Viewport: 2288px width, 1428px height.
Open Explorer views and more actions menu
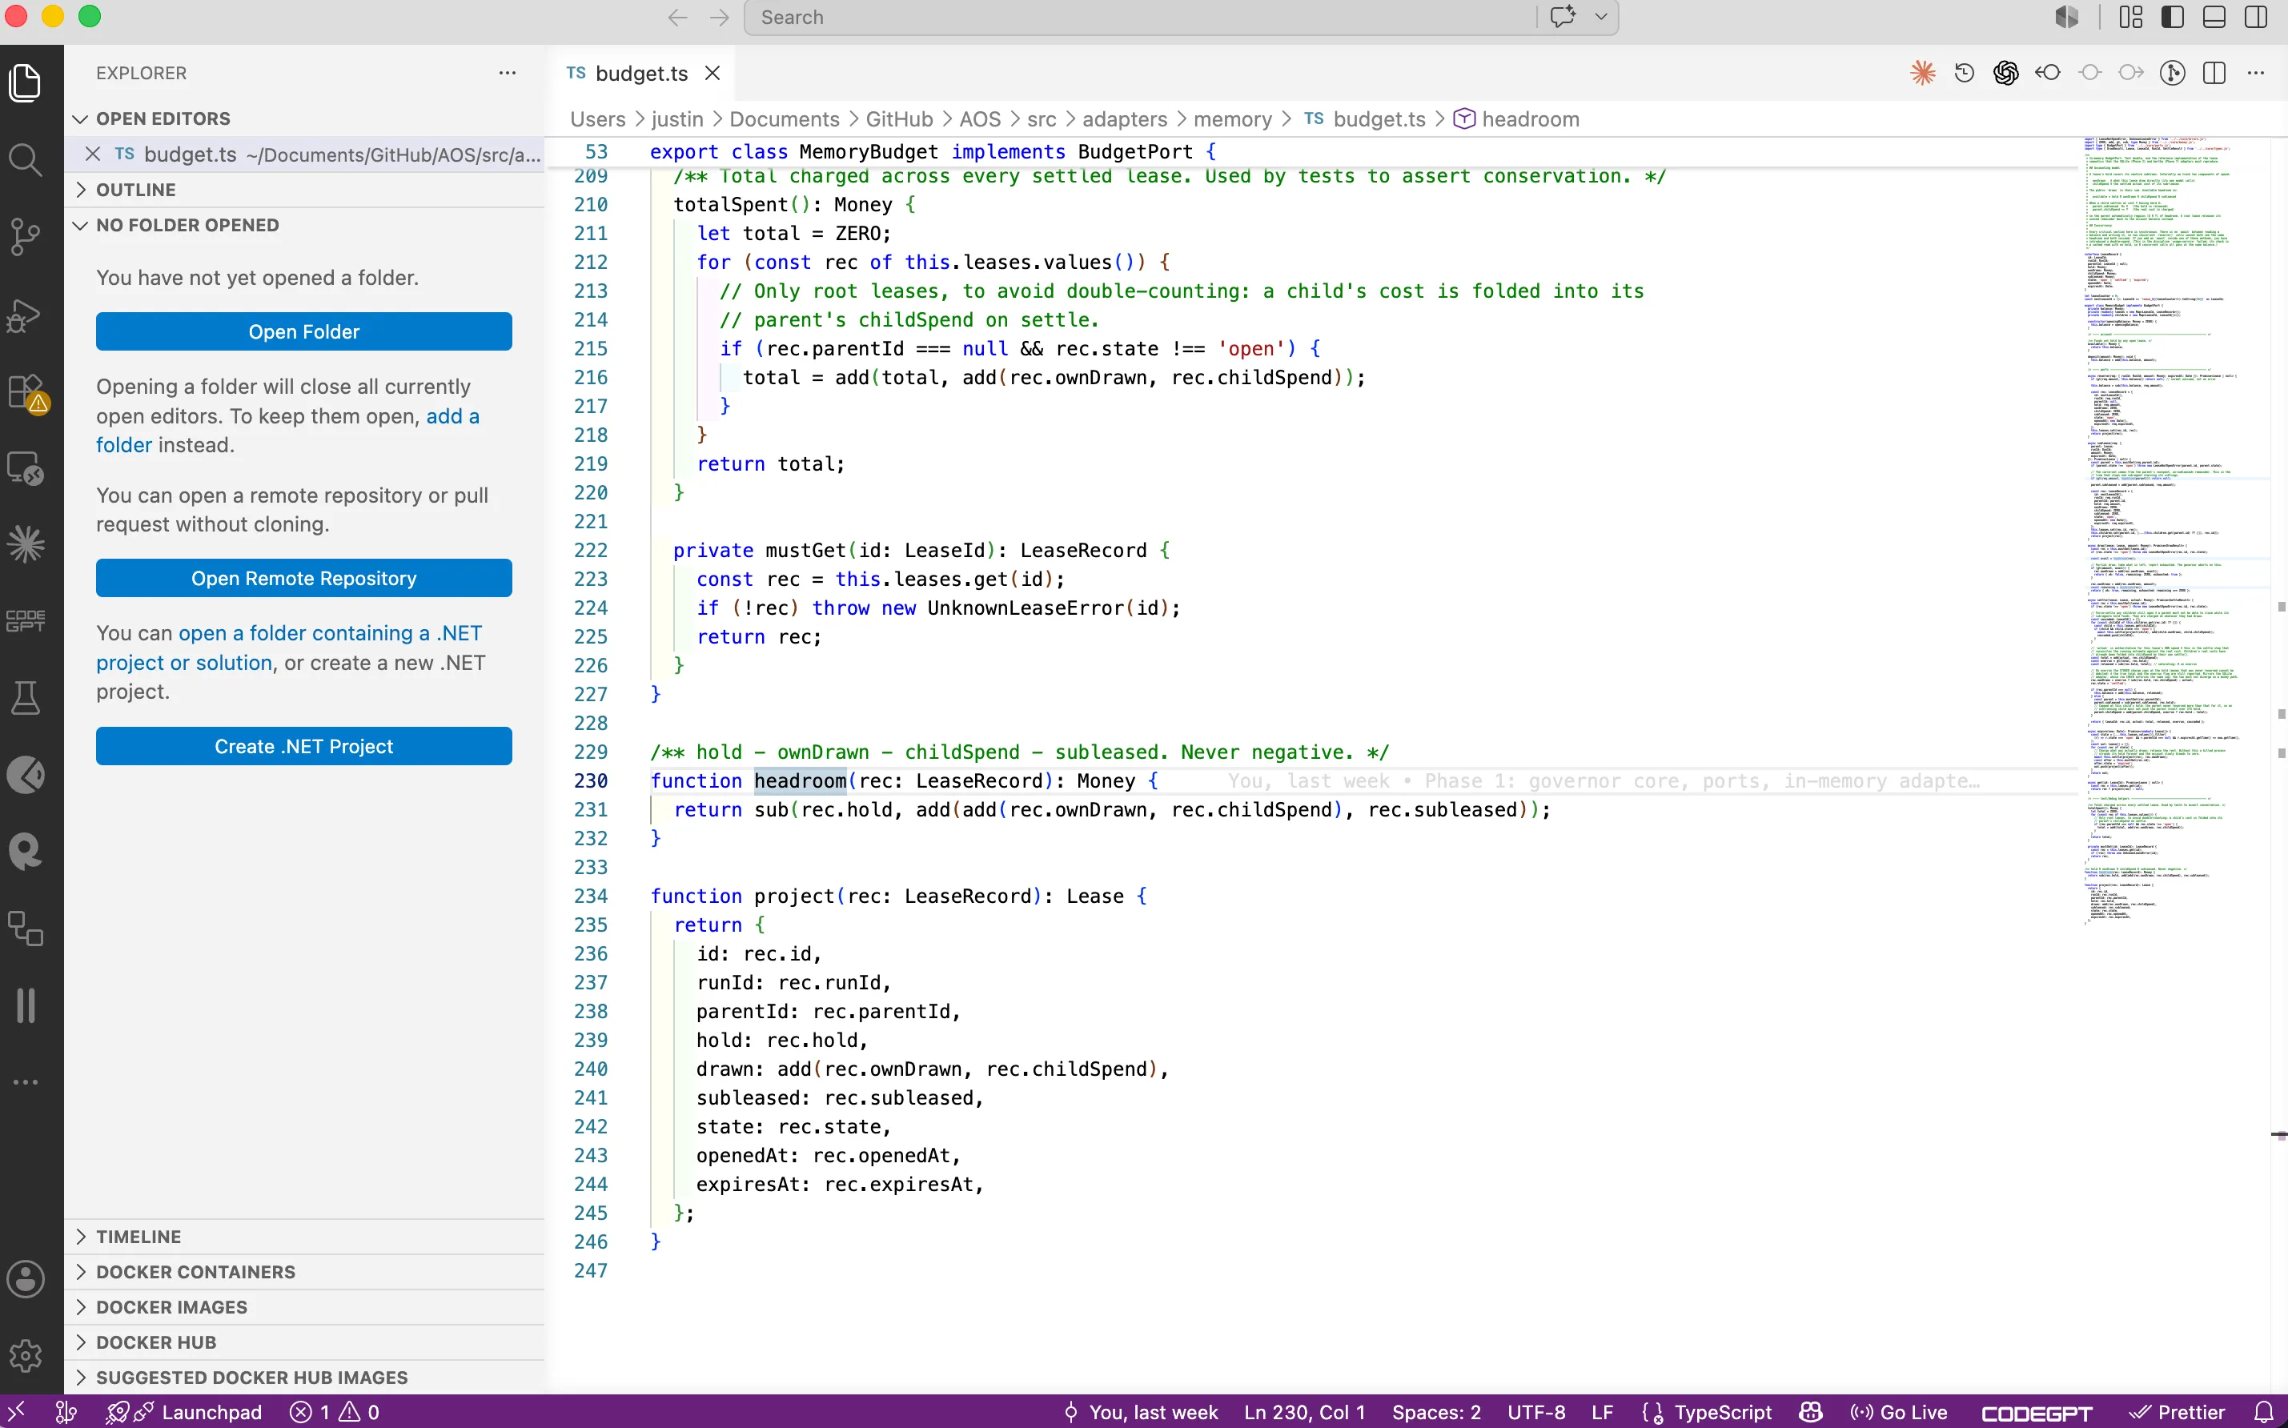coord(507,73)
